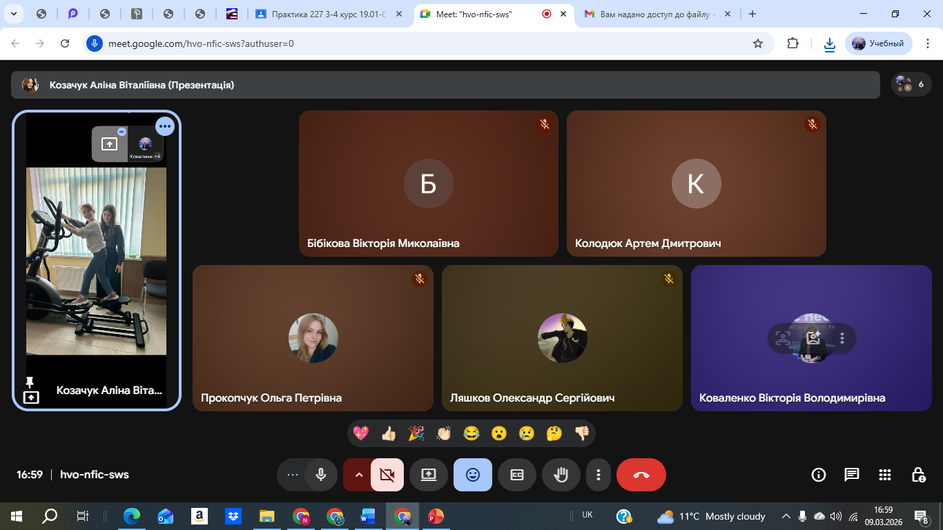Click the Учебный profile button

[x=878, y=43]
